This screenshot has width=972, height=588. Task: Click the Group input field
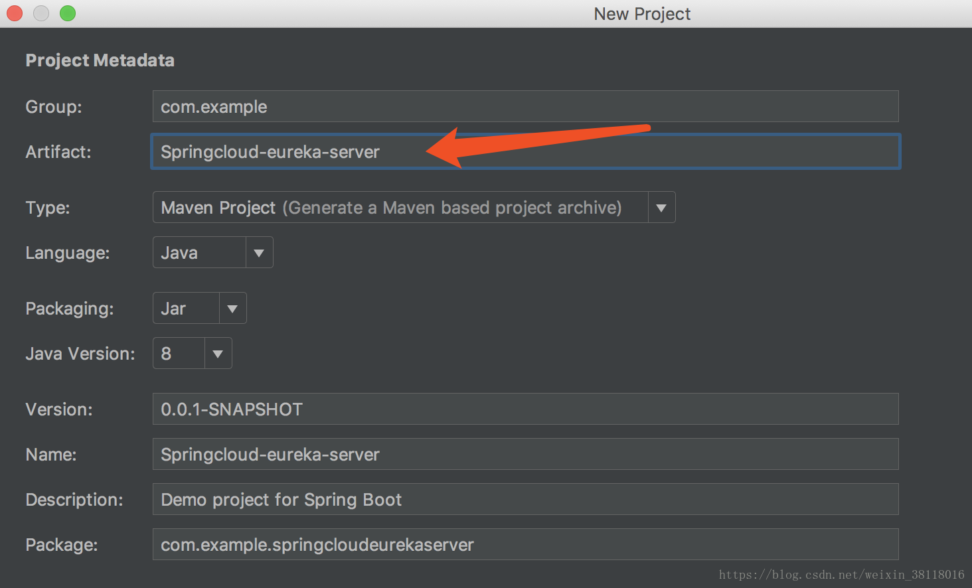[525, 106]
